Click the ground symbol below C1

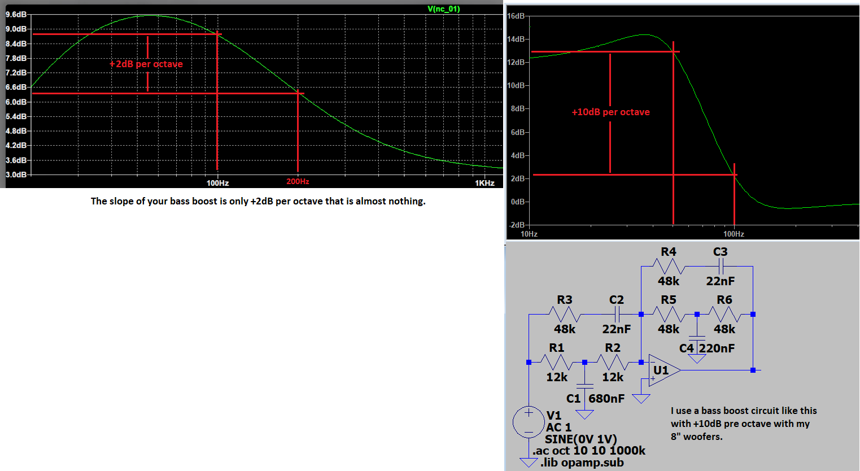(584, 415)
